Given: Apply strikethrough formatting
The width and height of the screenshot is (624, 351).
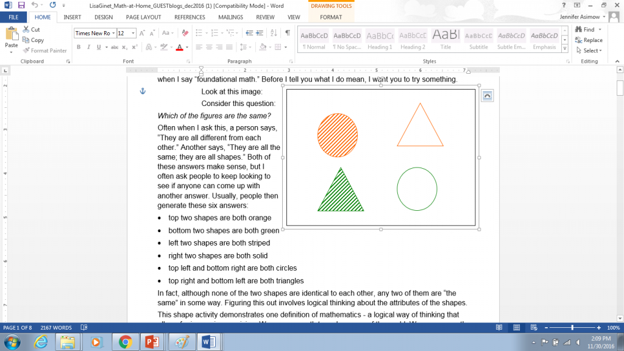Looking at the screenshot, I should tap(115, 46).
